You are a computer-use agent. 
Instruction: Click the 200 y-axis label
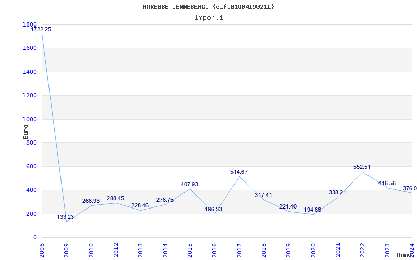[x=31, y=214]
